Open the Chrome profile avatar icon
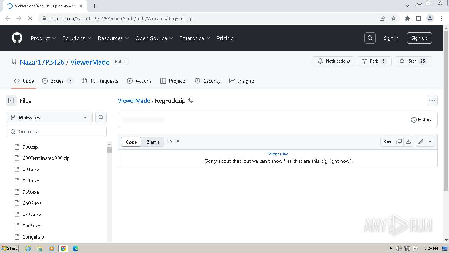Viewport: 449px width, 253px height. [x=430, y=18]
